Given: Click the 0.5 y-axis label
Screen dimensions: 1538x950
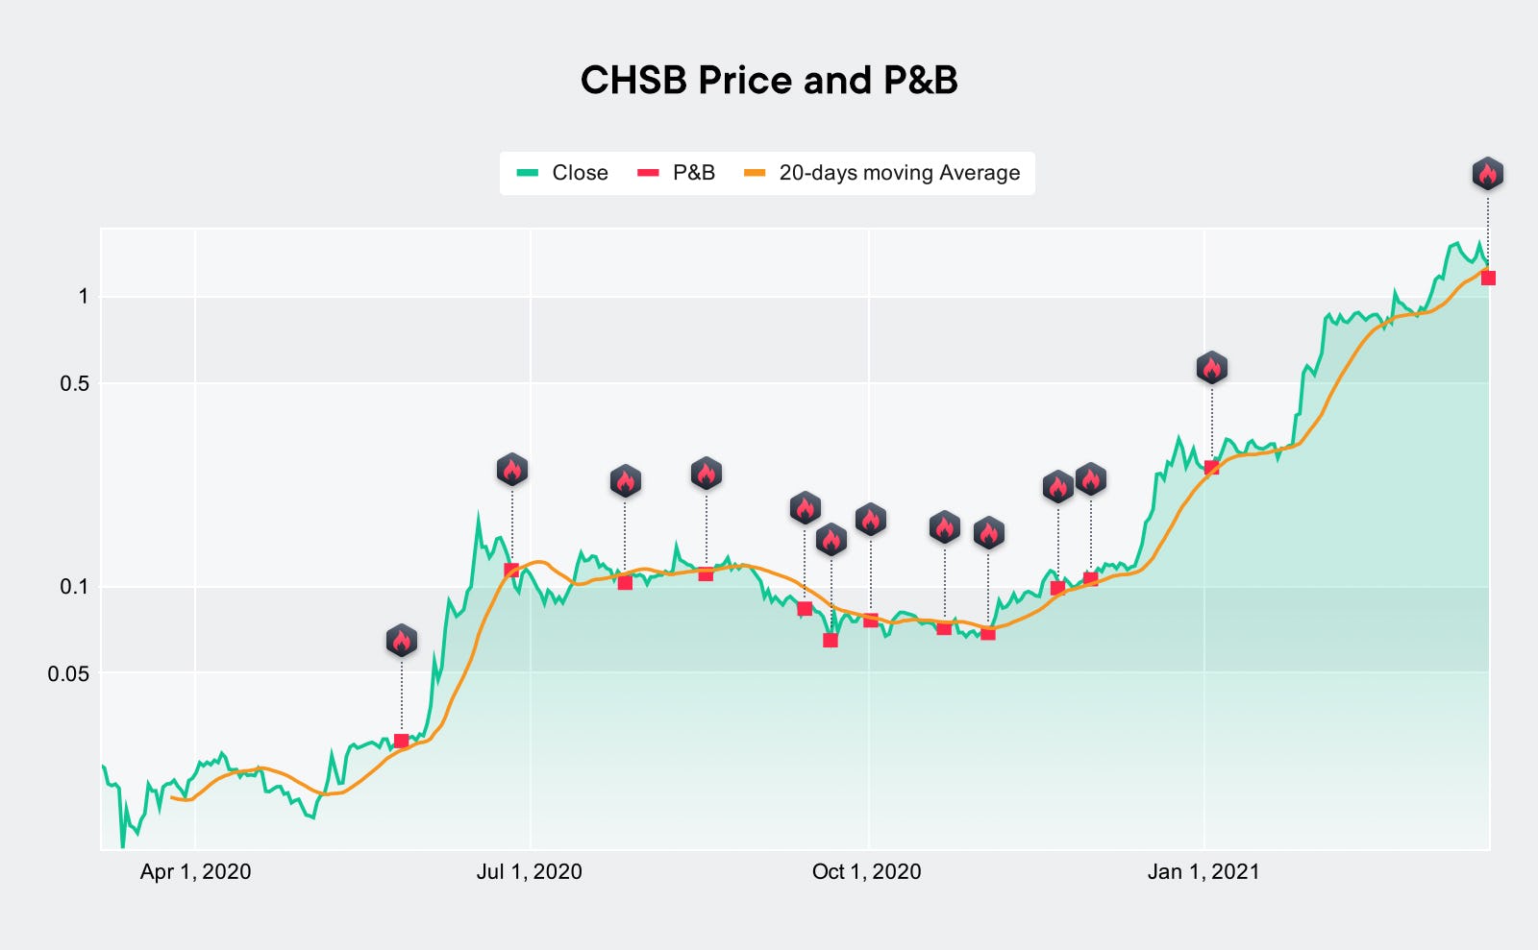Looking at the screenshot, I should (75, 383).
